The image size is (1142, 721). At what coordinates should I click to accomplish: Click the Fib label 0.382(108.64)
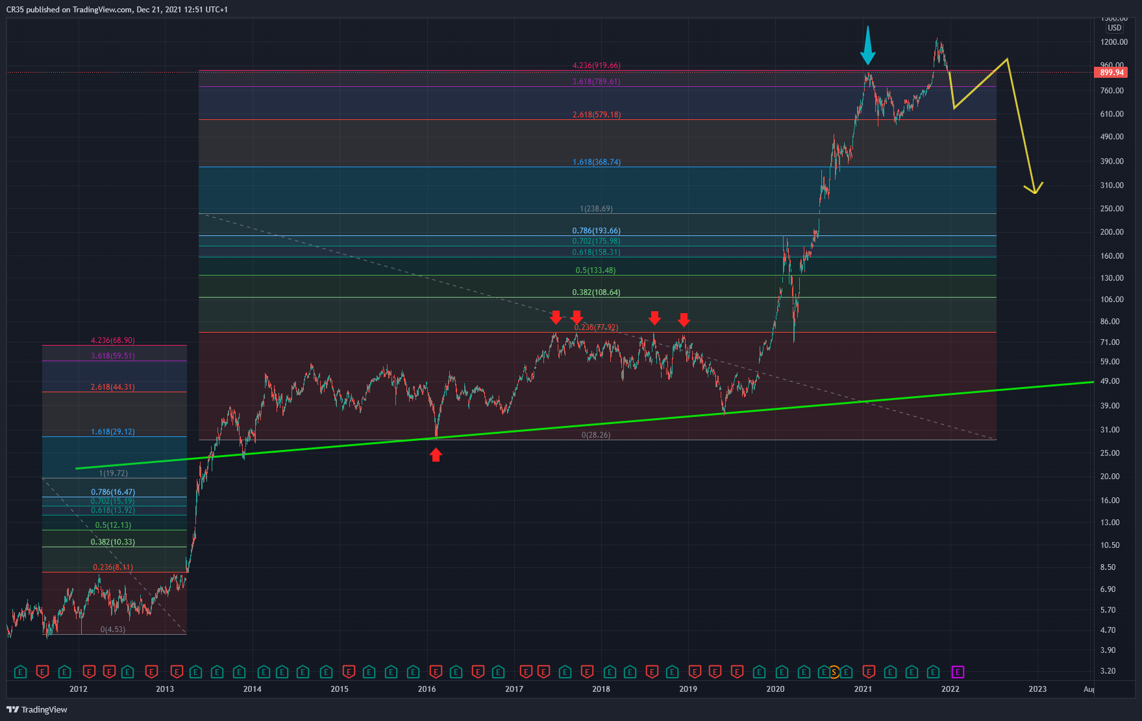[x=596, y=292]
